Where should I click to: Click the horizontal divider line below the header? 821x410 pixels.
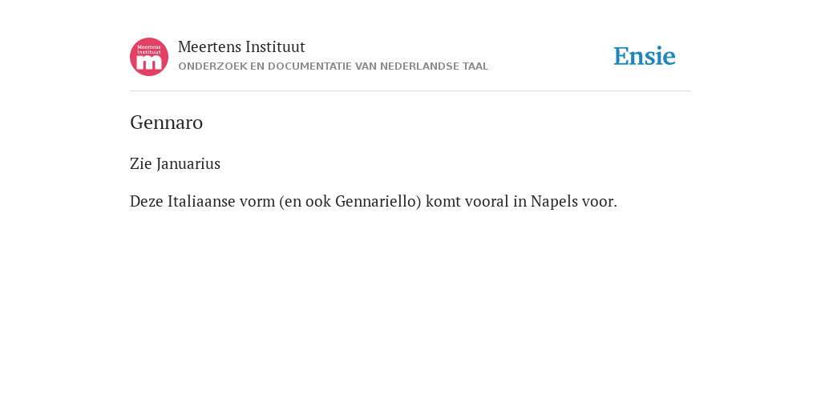tap(410, 91)
